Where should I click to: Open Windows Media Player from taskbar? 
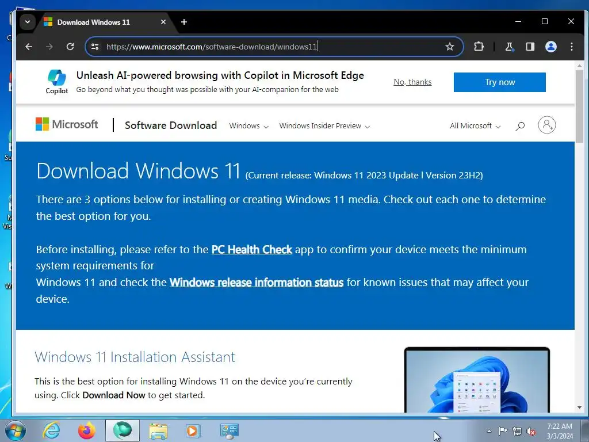coord(193,430)
